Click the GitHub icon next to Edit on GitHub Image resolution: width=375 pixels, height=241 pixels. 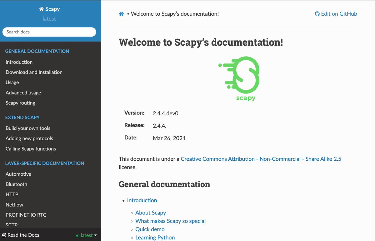[317, 13]
